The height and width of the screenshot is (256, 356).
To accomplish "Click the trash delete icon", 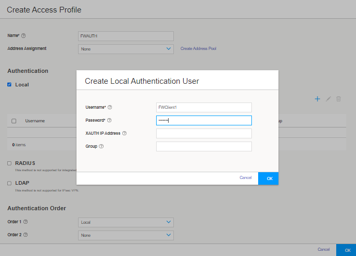I will click(338, 99).
